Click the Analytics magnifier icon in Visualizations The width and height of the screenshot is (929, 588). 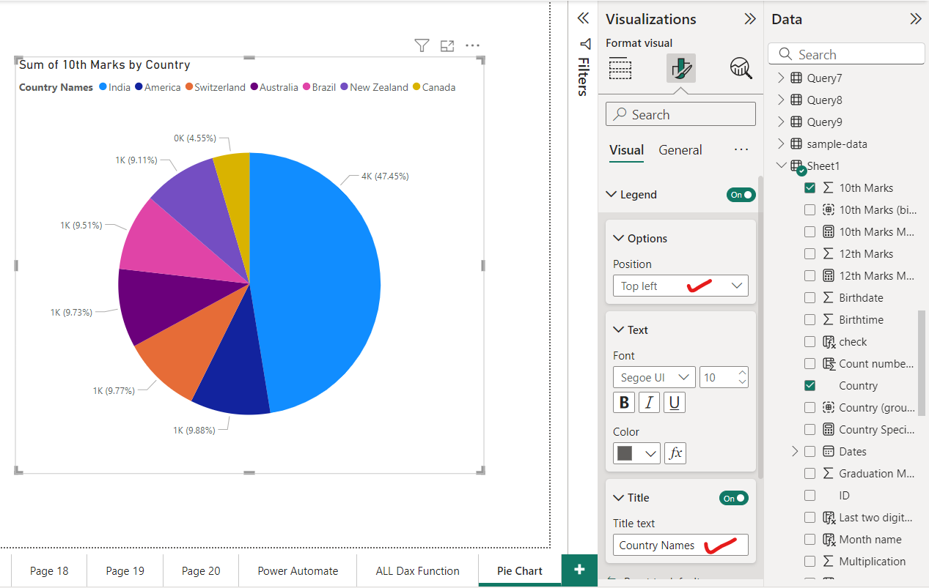pos(741,67)
